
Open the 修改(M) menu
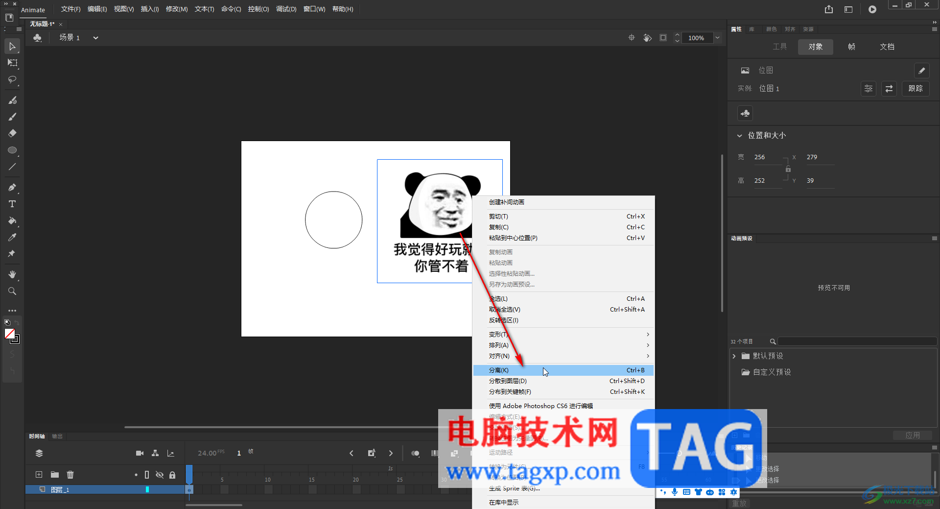[x=177, y=9]
